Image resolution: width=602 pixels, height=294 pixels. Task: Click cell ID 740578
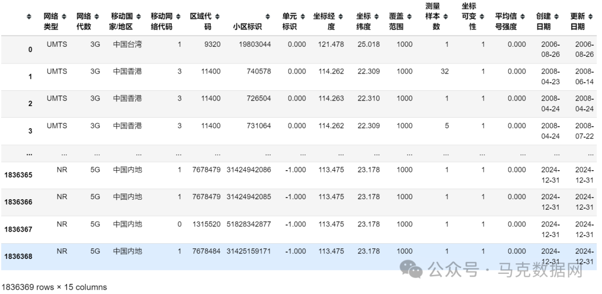coord(259,71)
